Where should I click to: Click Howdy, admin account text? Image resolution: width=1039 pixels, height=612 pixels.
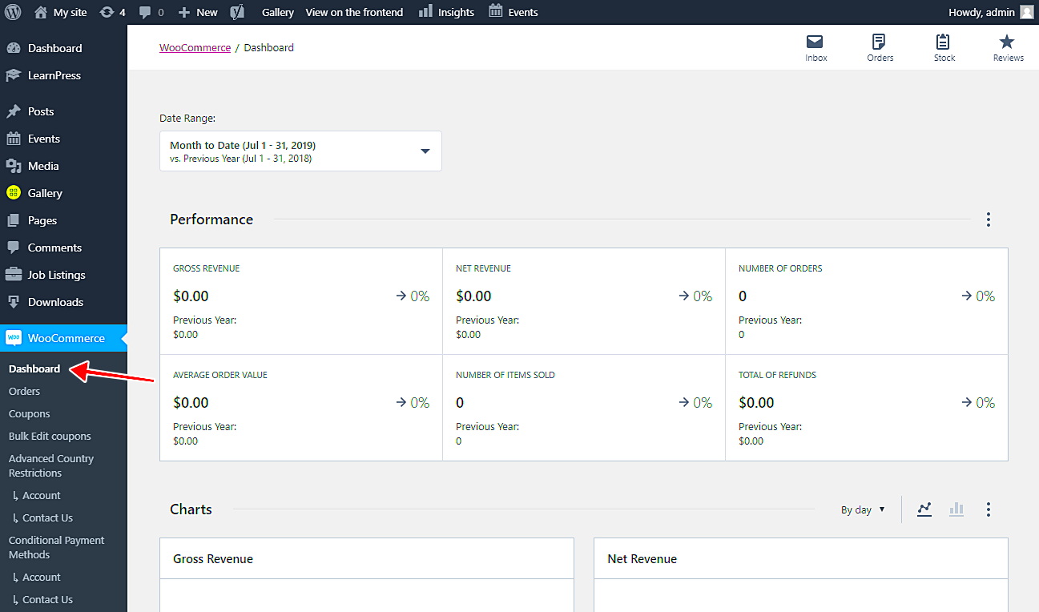pyautogui.click(x=982, y=12)
